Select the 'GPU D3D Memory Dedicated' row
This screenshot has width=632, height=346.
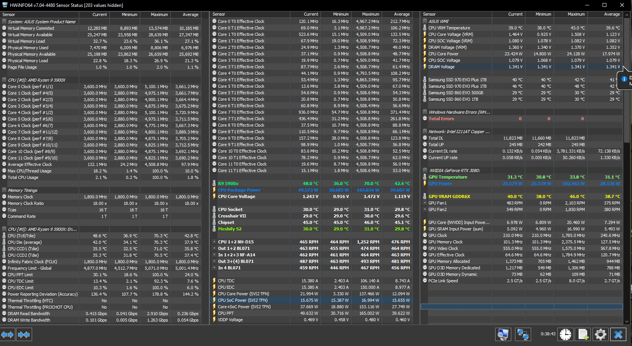(522, 268)
